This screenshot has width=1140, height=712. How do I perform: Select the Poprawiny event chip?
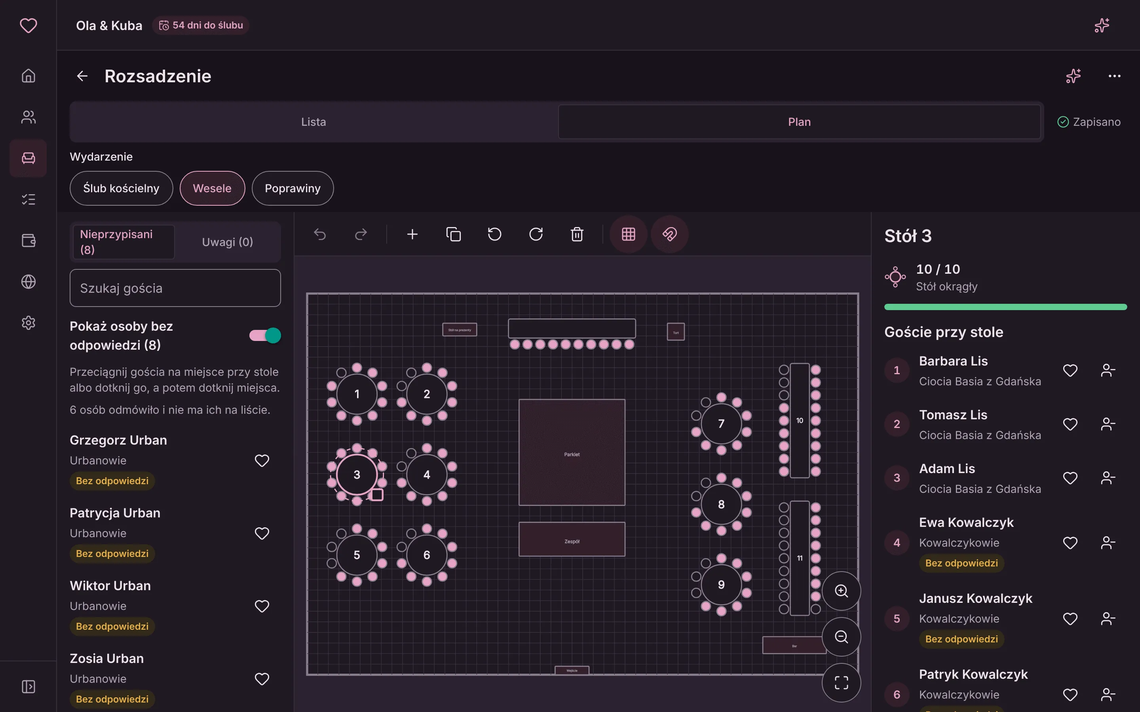(x=293, y=188)
